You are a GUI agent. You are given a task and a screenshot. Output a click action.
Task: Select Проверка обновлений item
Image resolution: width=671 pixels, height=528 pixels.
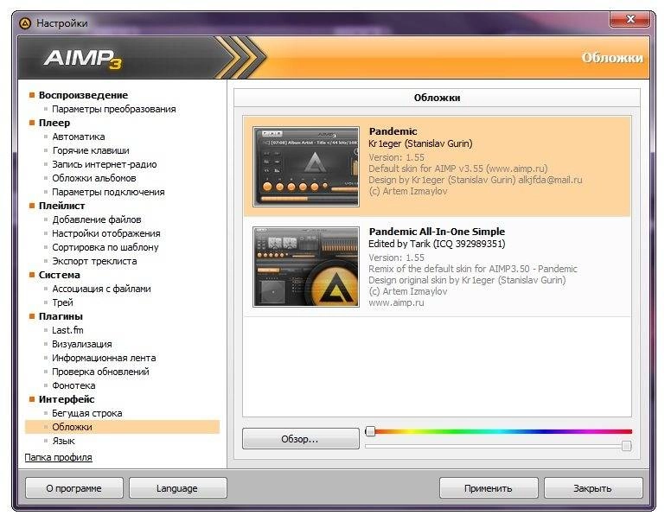click(100, 372)
